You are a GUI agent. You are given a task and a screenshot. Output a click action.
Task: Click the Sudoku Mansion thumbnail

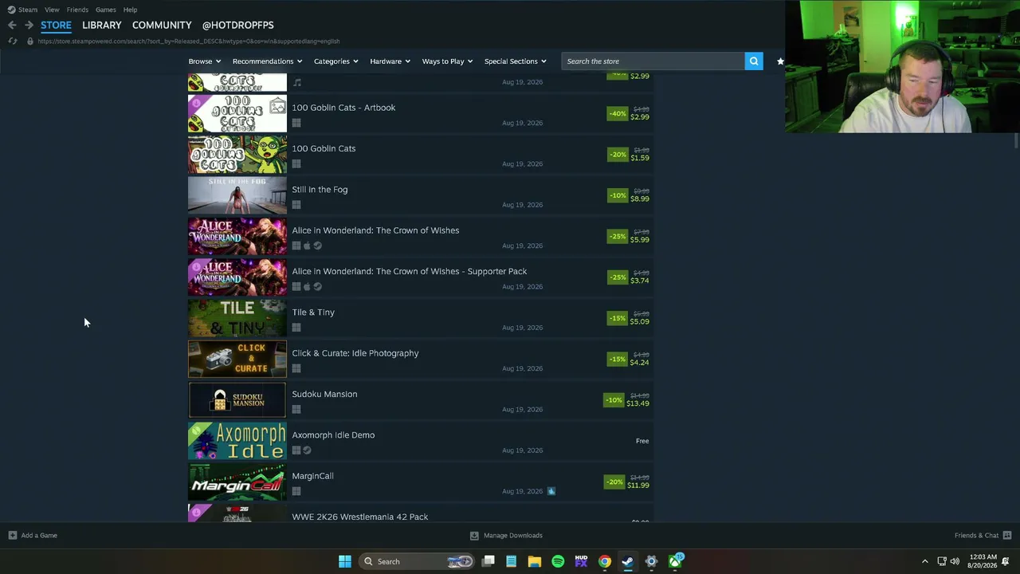pyautogui.click(x=237, y=400)
